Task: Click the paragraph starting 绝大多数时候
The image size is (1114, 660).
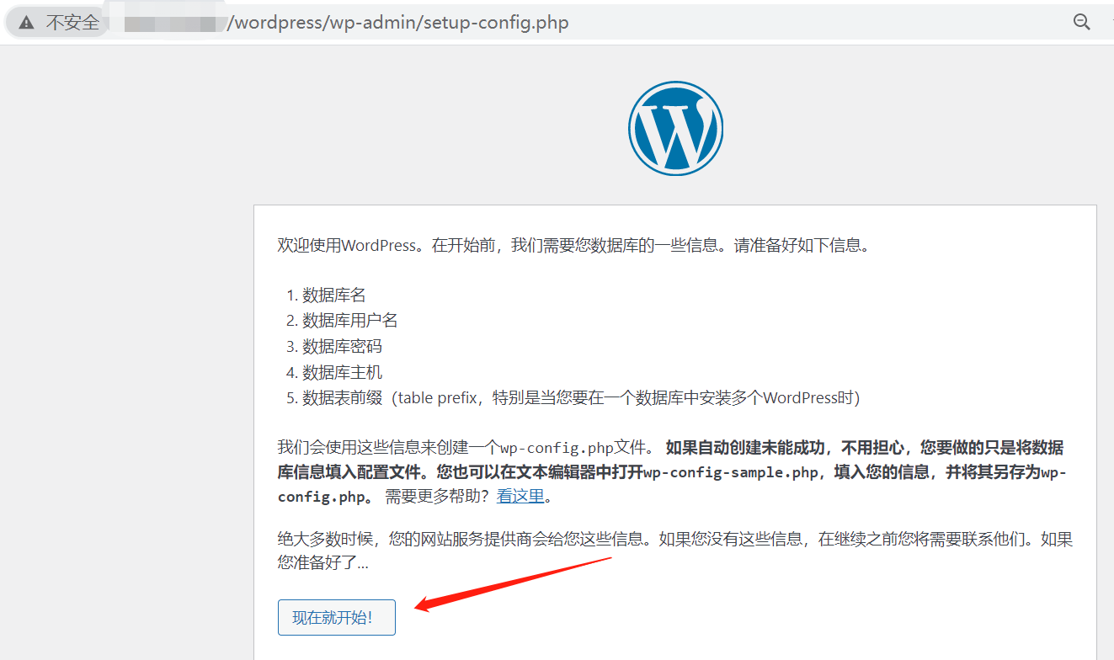Action: (x=675, y=551)
